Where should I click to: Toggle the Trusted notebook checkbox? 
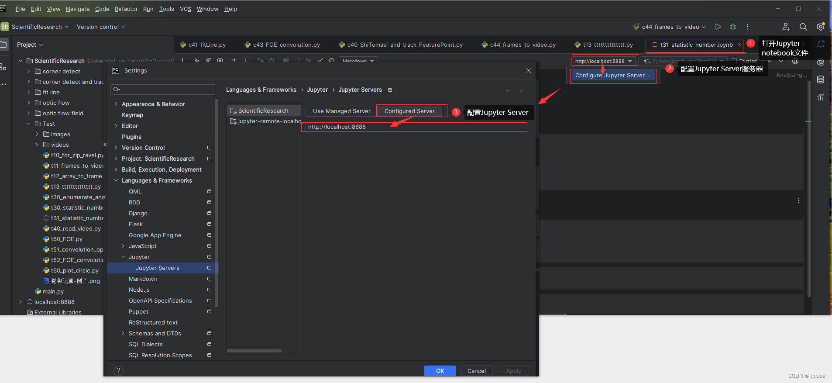pos(734,61)
